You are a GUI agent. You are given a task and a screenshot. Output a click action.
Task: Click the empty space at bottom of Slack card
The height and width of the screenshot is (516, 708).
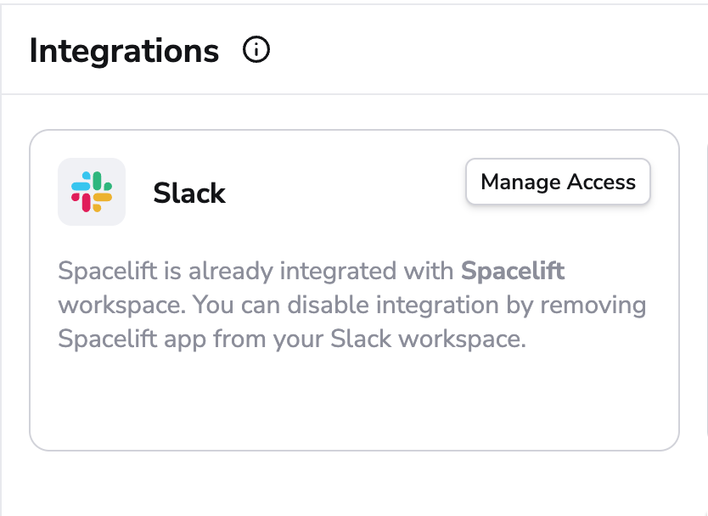click(355, 401)
